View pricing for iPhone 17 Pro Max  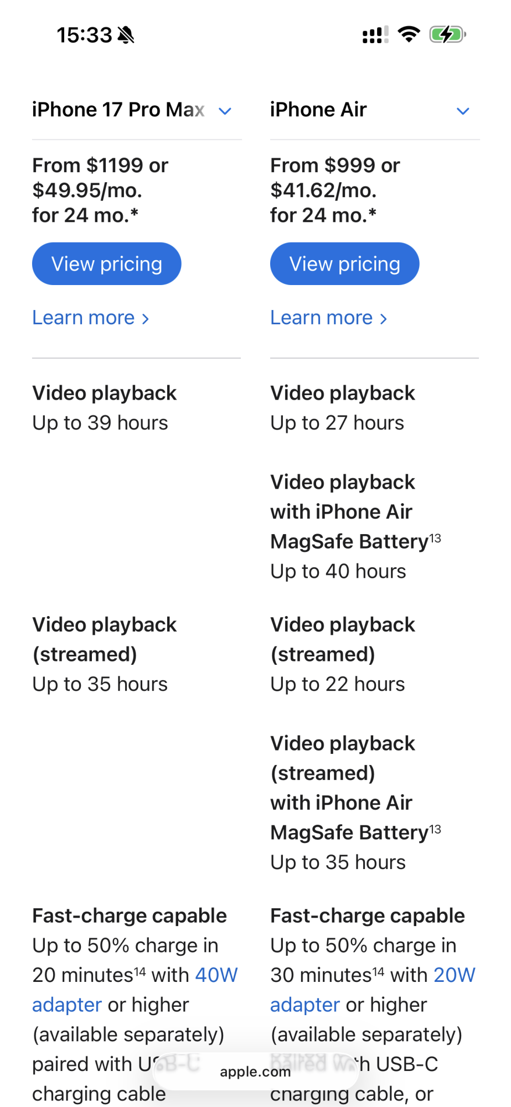pos(107,264)
